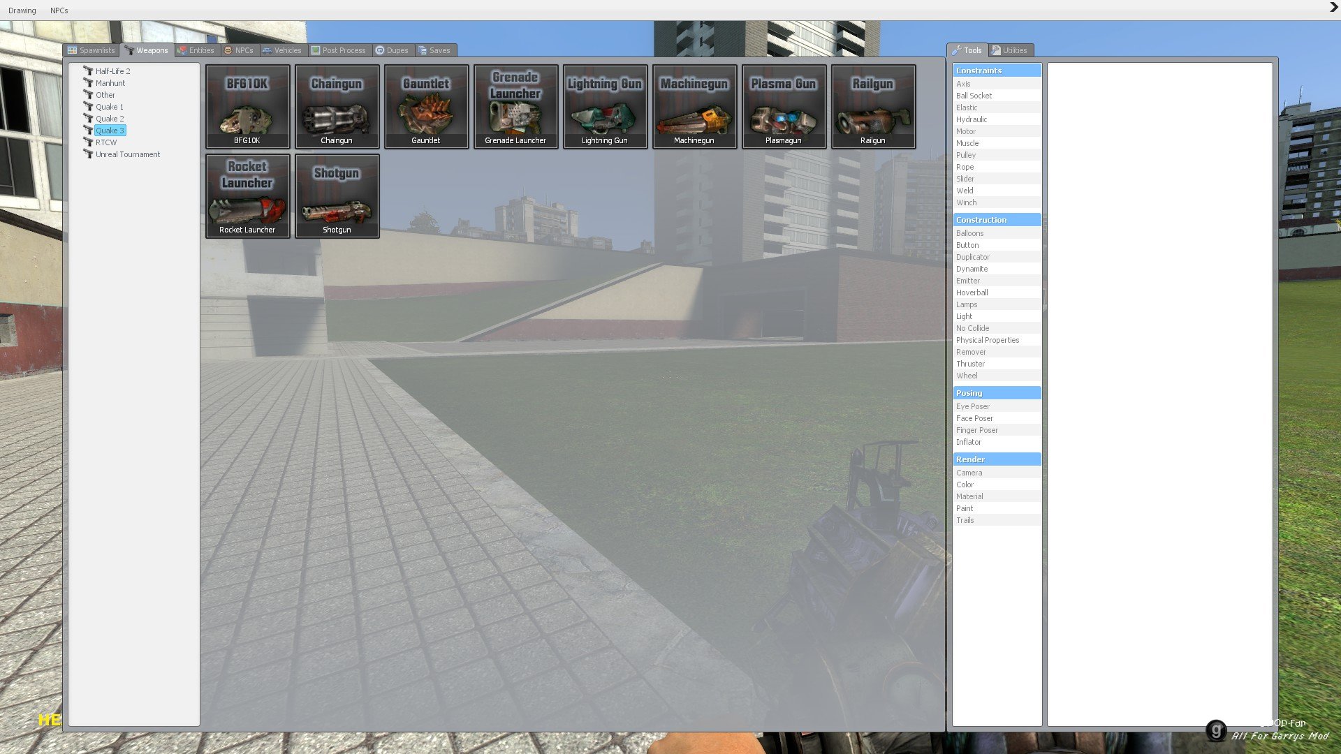The height and width of the screenshot is (754, 1341).
Task: Choose the Face Poser tool
Action: point(997,418)
